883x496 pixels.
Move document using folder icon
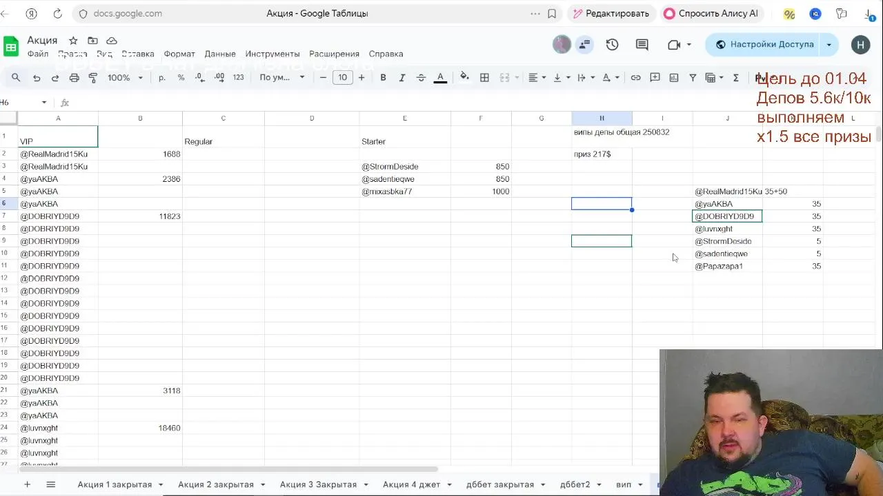pyautogui.click(x=92, y=41)
